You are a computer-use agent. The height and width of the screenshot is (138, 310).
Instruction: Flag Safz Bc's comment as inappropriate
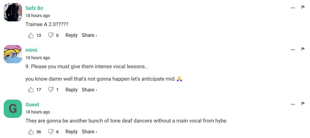click(303, 7)
